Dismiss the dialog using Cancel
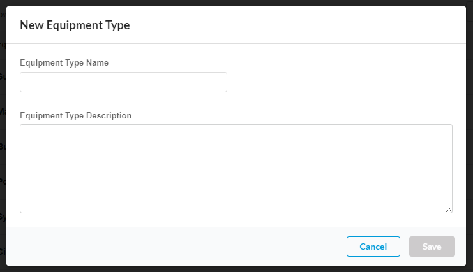 coord(373,247)
